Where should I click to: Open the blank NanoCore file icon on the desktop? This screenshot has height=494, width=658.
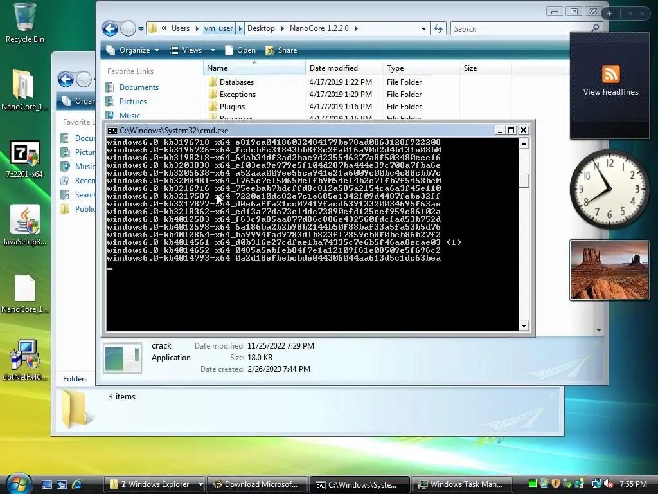(24, 293)
